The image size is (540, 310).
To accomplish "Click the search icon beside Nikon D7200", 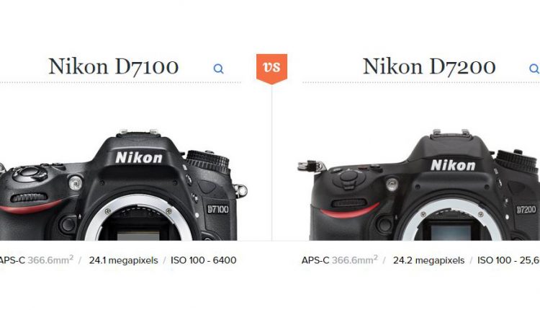I will [534, 69].
